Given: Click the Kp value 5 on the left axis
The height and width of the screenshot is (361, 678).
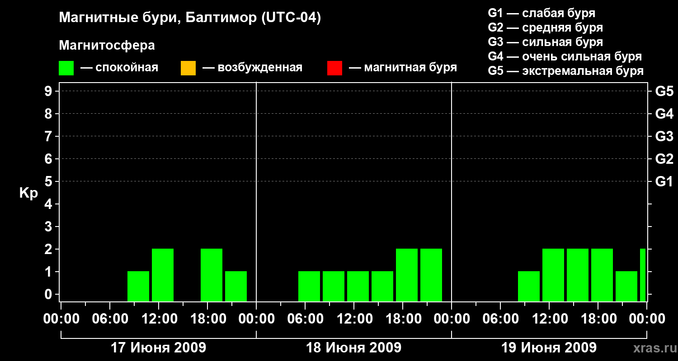Looking at the screenshot, I should pyautogui.click(x=49, y=181).
